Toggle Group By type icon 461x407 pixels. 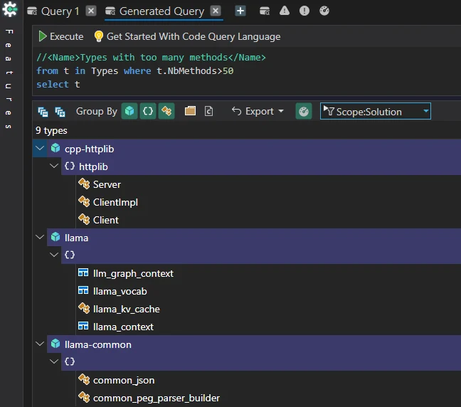click(x=166, y=111)
